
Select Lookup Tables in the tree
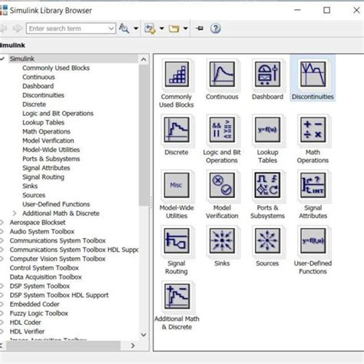pos(43,123)
